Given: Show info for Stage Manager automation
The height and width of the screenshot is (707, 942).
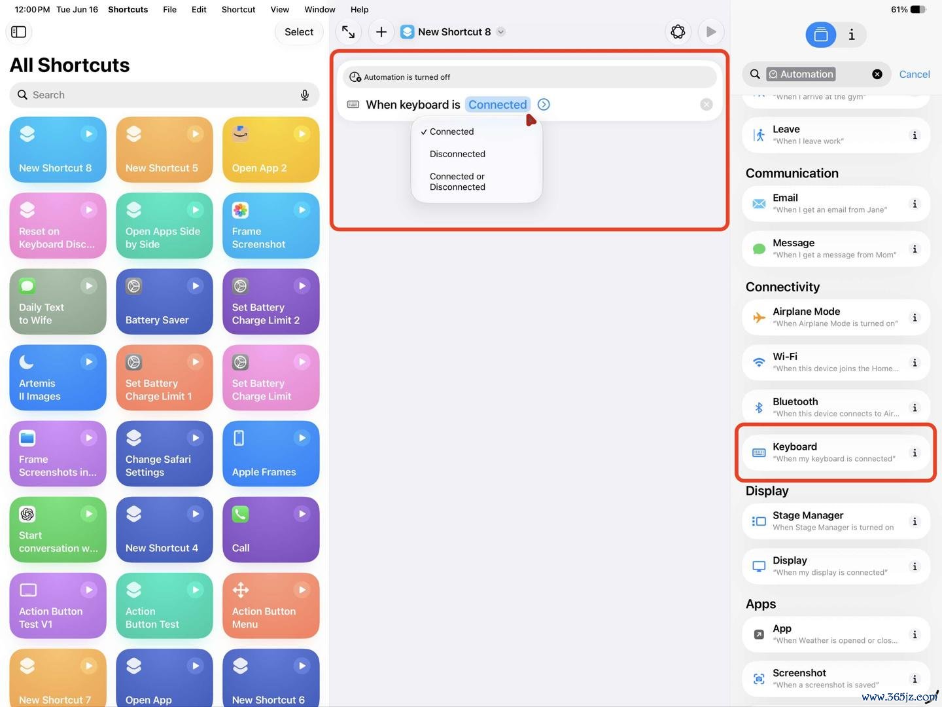Looking at the screenshot, I should (x=915, y=521).
